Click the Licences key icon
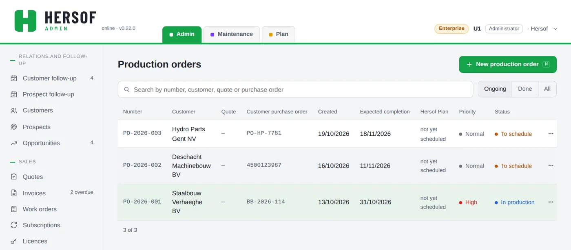The height and width of the screenshot is (250, 571). click(14, 241)
